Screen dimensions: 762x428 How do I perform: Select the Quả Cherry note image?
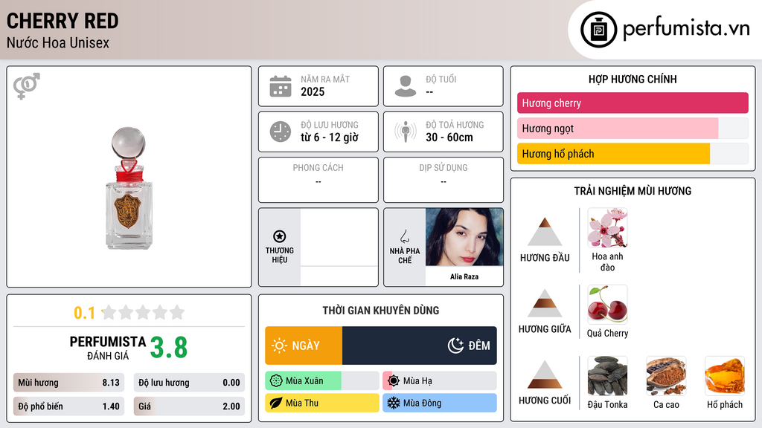tap(607, 305)
